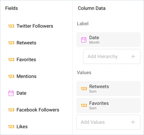Click the 123 icon in Favorites Sum value
This screenshot has height=135, width=144.
coord(84,106)
